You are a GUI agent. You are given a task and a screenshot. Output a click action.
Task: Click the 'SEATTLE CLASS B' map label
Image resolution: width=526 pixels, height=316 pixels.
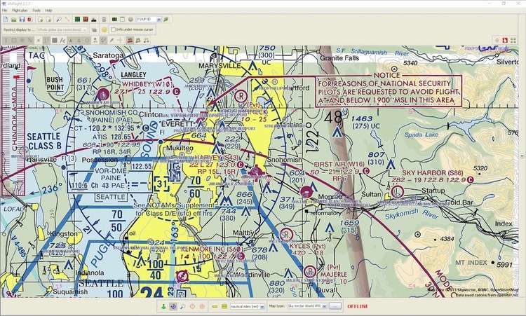point(45,142)
